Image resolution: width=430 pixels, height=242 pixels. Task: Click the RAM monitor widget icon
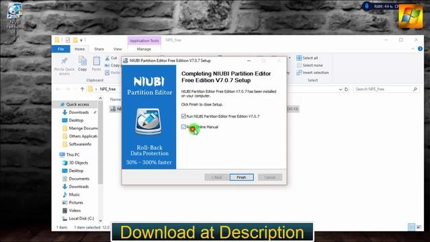[367, 6]
